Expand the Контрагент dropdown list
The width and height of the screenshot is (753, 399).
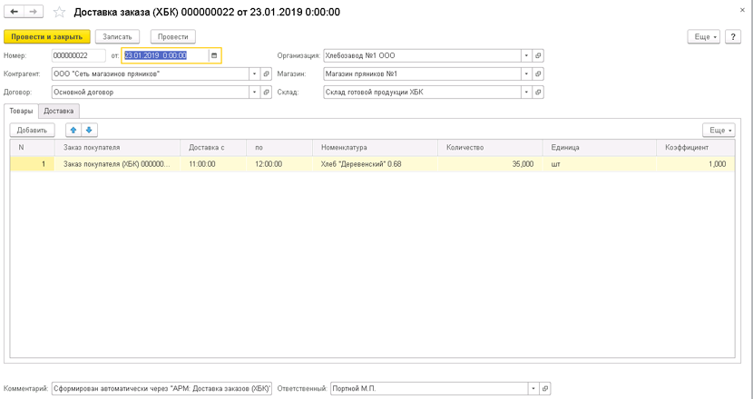coord(255,74)
